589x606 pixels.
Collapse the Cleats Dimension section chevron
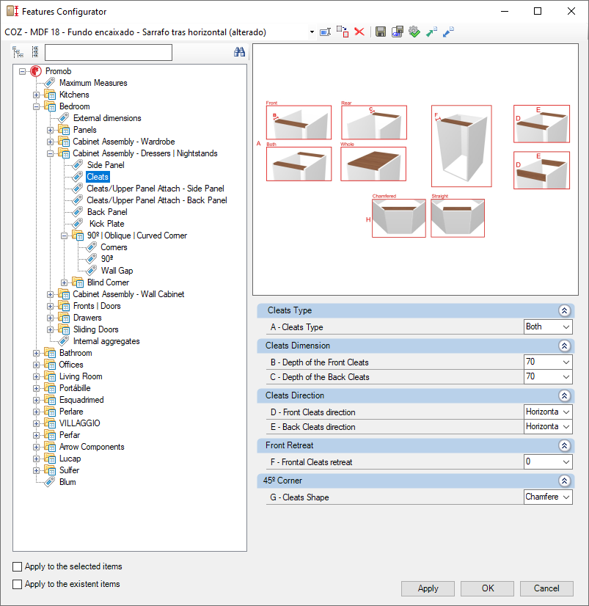[564, 346]
